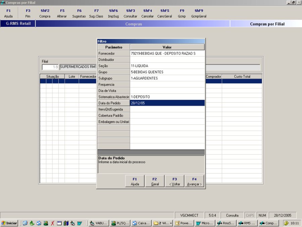
Task: Select Sistematica Abastecimento value 1-DEPOSITO
Action: (x=167, y=97)
